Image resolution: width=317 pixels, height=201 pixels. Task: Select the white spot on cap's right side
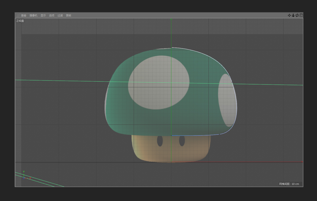[x=227, y=100]
